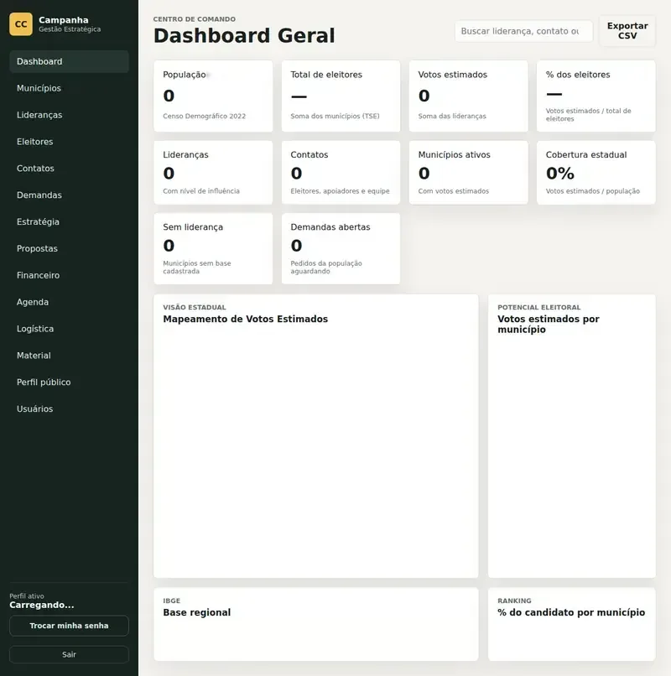This screenshot has height=676, width=671.
Task: Click the Total de eleitores card
Action: point(341,96)
